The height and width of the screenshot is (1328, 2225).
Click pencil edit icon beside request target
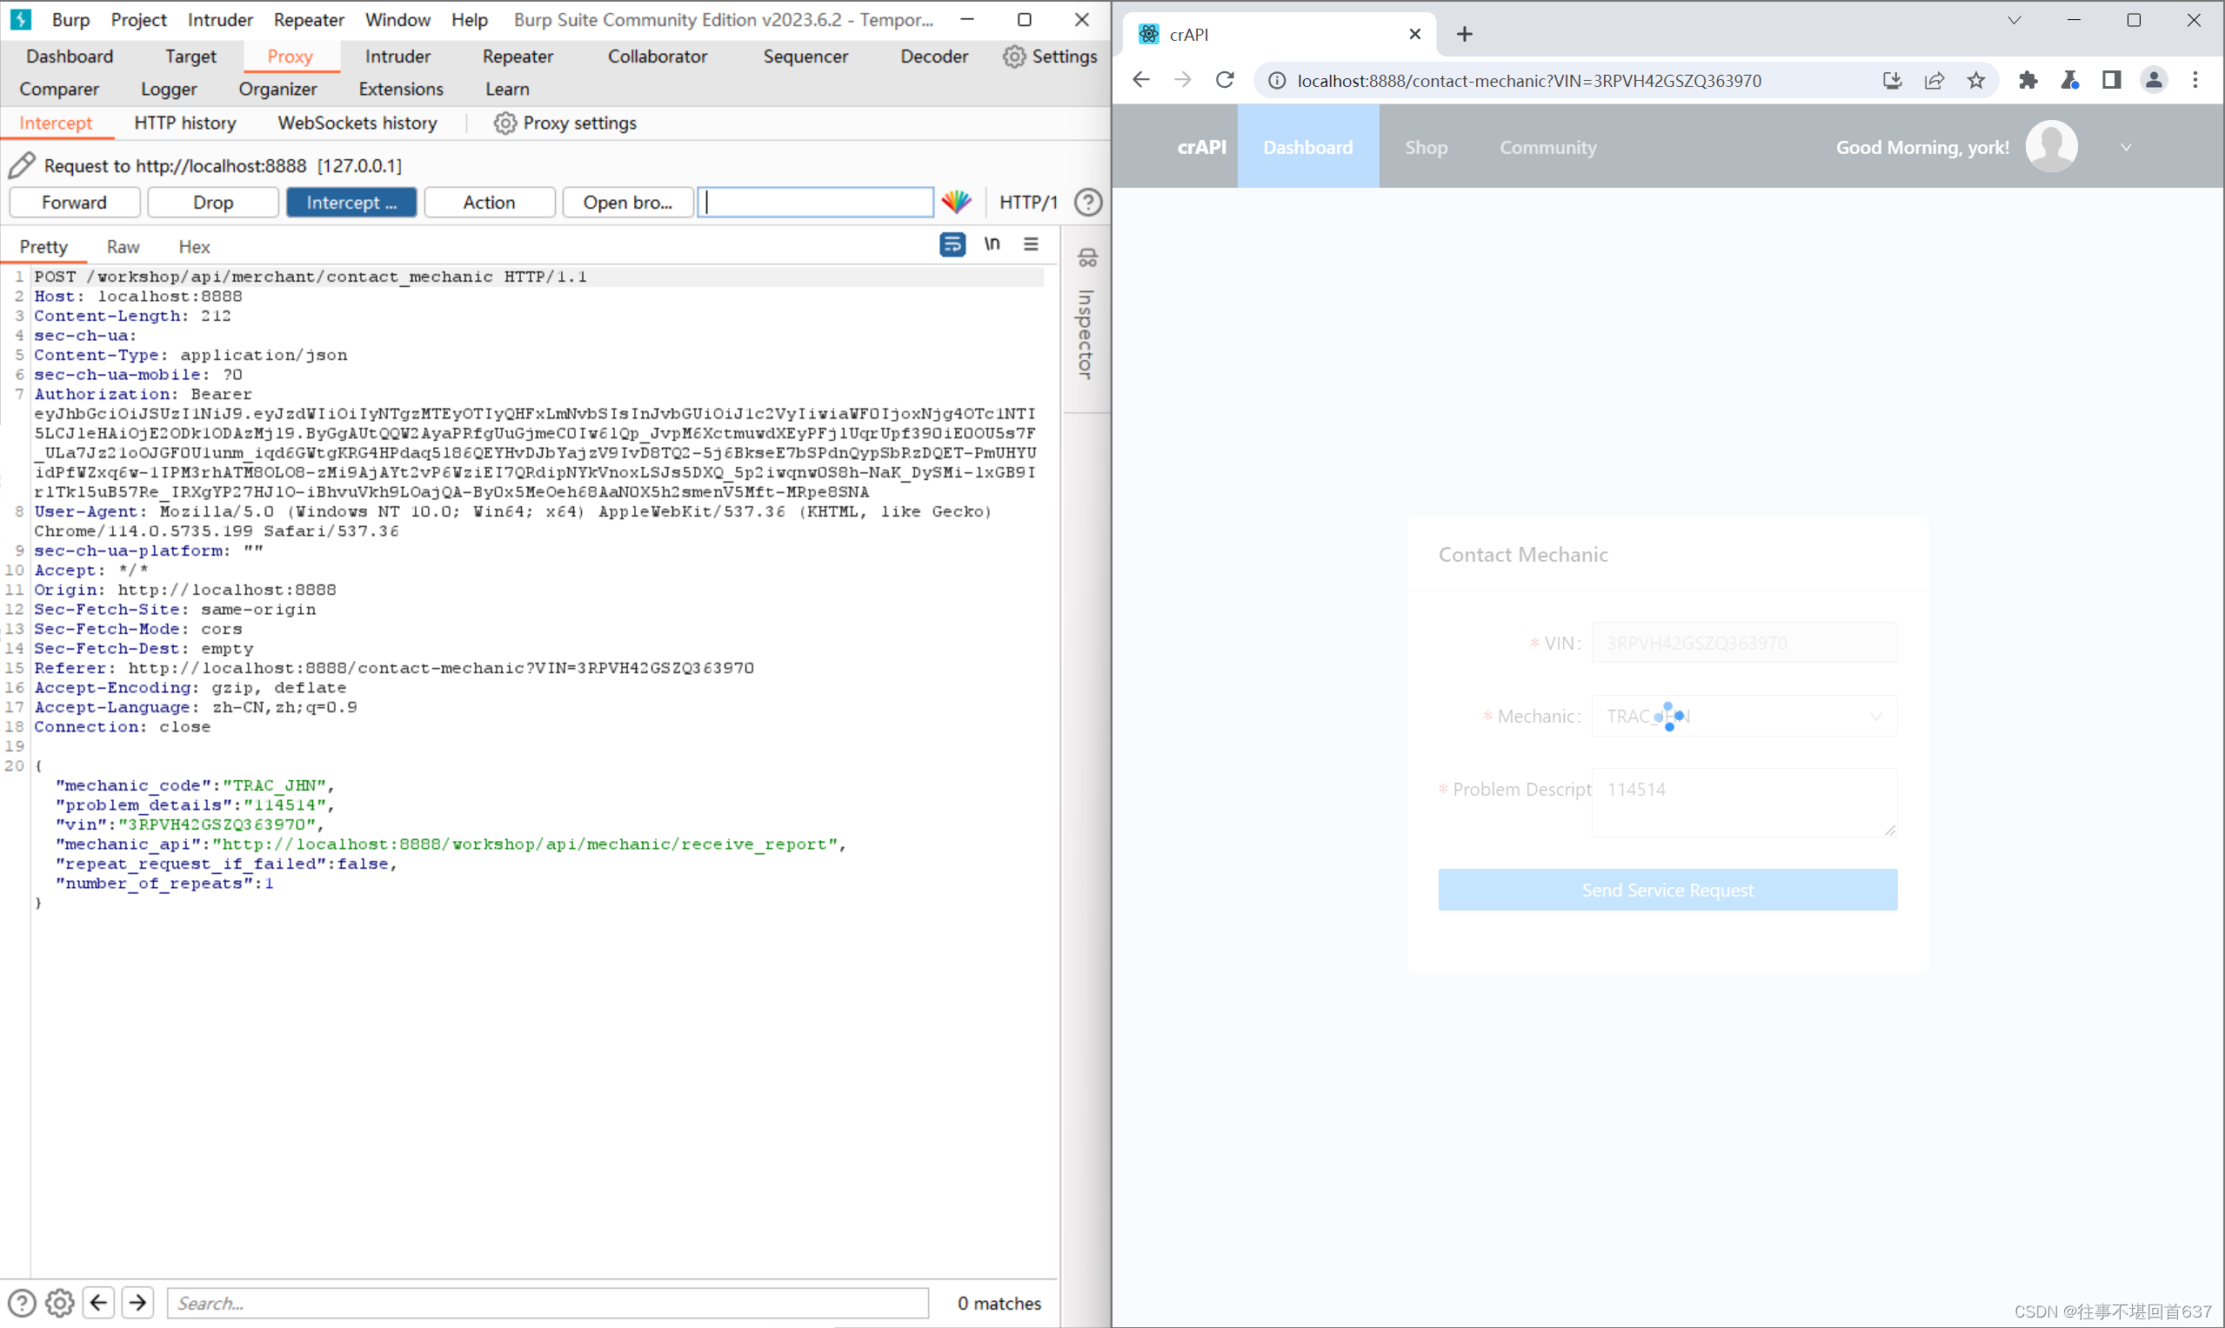click(22, 165)
